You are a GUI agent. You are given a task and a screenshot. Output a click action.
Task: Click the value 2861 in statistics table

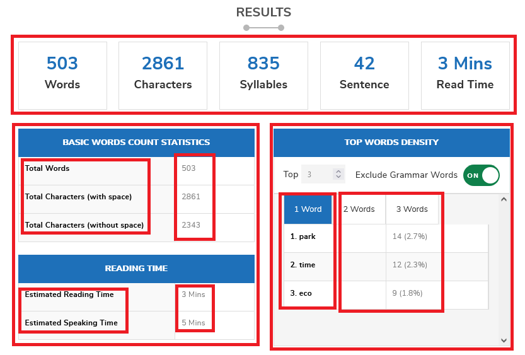[x=191, y=197]
